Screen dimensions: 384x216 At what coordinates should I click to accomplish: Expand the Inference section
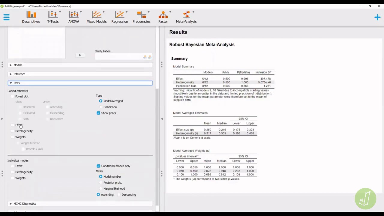point(80,74)
